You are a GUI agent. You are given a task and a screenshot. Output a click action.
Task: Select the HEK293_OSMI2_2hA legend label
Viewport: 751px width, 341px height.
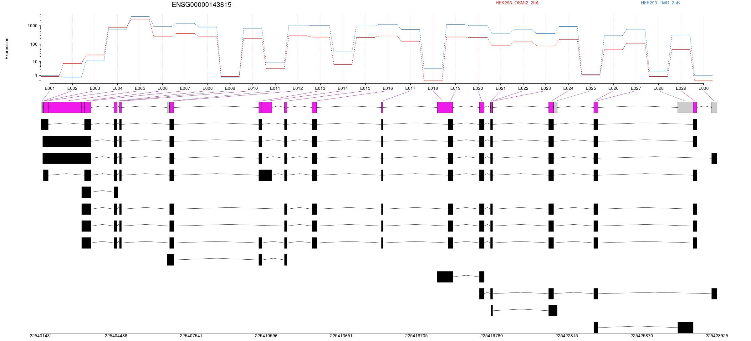517,3
